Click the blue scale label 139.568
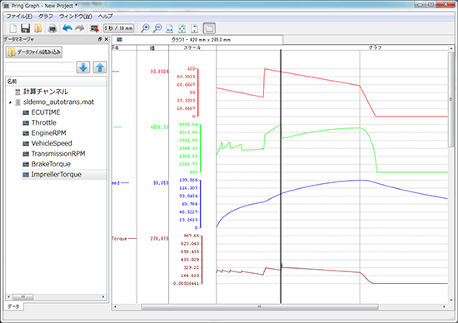The height and width of the screenshot is (323, 458). [x=188, y=180]
